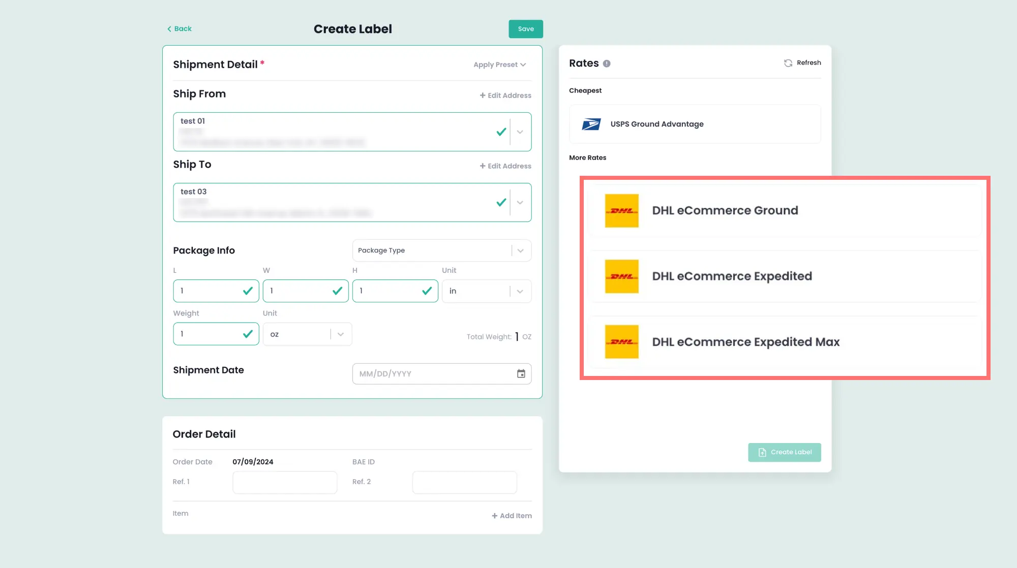Go back using the Back link
The width and height of the screenshot is (1017, 568).
click(x=179, y=28)
